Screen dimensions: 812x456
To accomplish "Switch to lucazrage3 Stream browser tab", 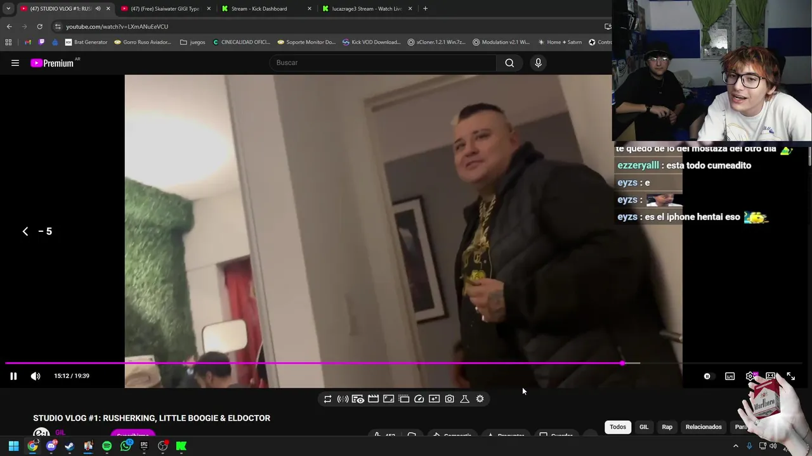I will 367,9.
